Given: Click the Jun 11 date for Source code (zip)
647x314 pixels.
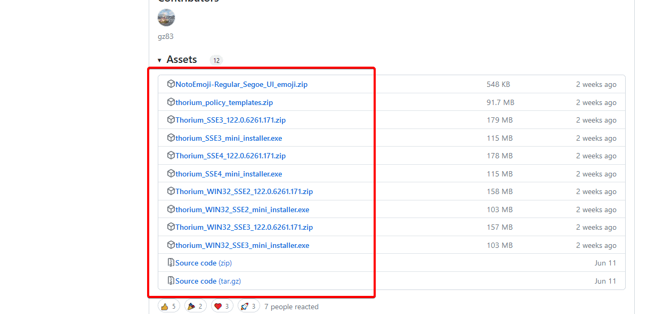Looking at the screenshot, I should pyautogui.click(x=605, y=263).
